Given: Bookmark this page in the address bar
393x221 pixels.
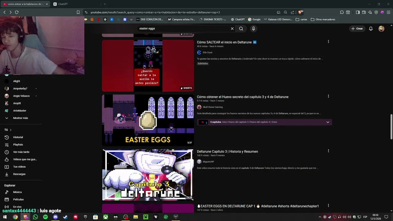Looking at the screenshot, I should point(78,12).
